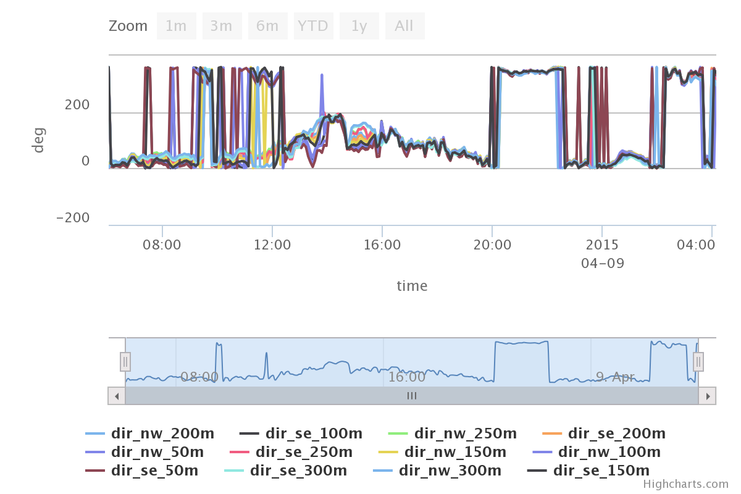Click the right navigator range handle

[x=698, y=361]
